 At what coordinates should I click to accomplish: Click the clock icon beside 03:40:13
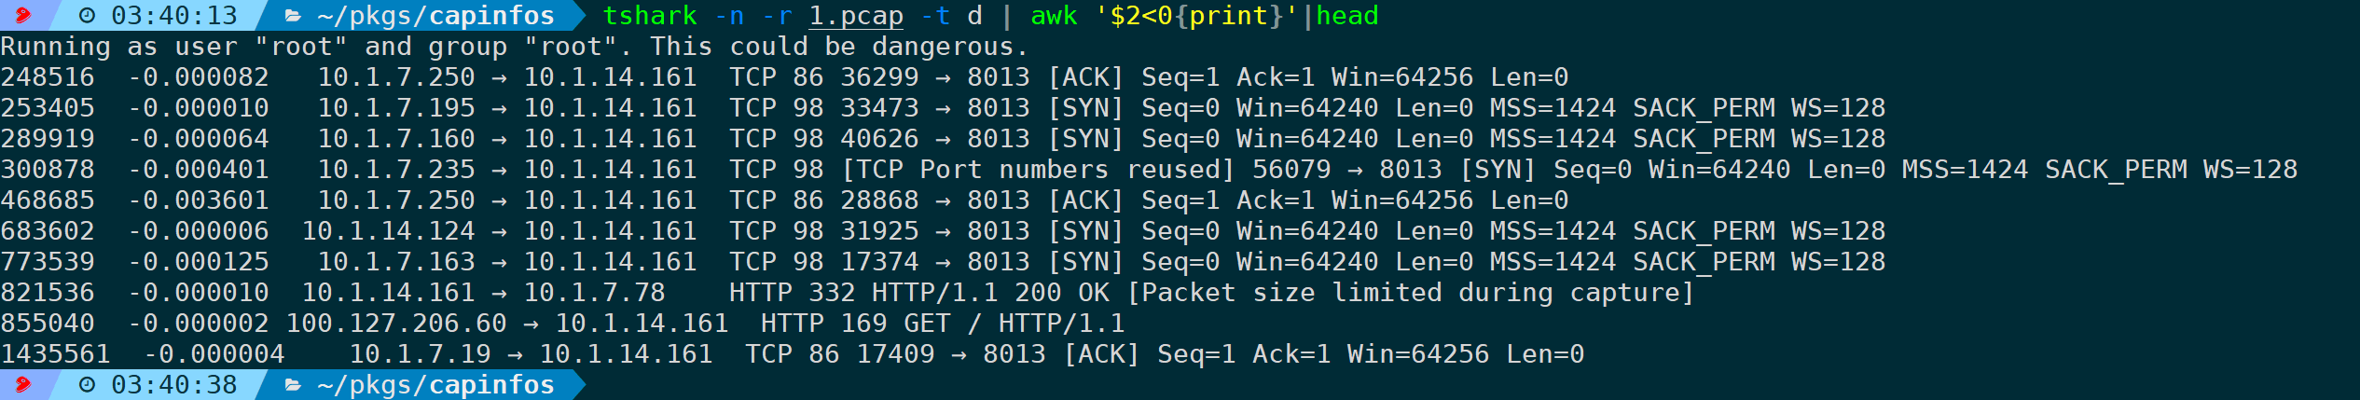click(x=87, y=16)
